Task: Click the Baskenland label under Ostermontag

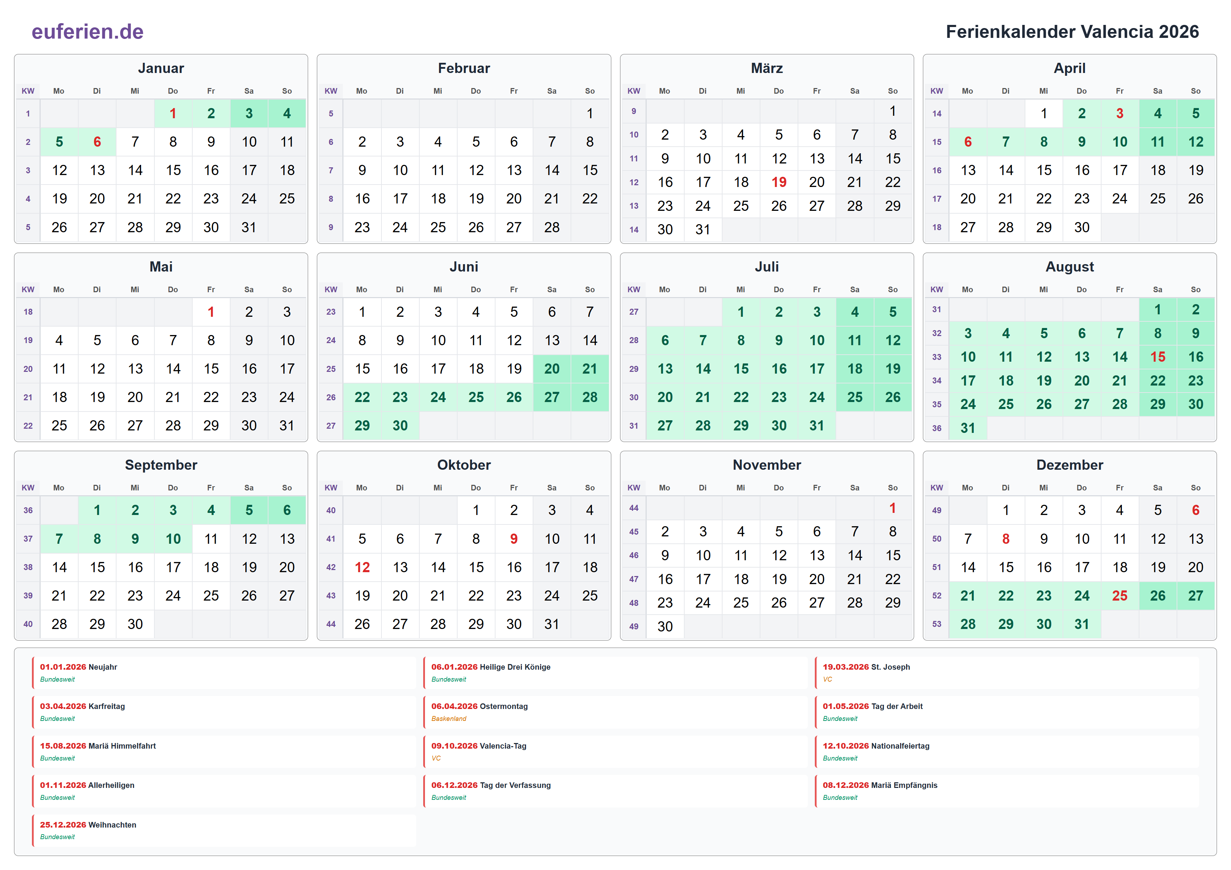Action: pos(449,719)
